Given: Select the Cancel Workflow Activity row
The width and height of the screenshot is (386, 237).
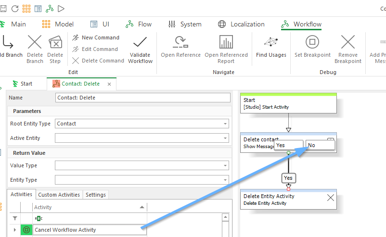Looking at the screenshot, I should tap(90, 230).
